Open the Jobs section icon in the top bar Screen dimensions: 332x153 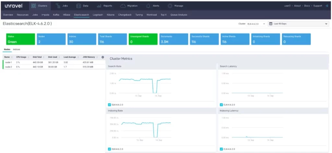(x=57, y=6)
